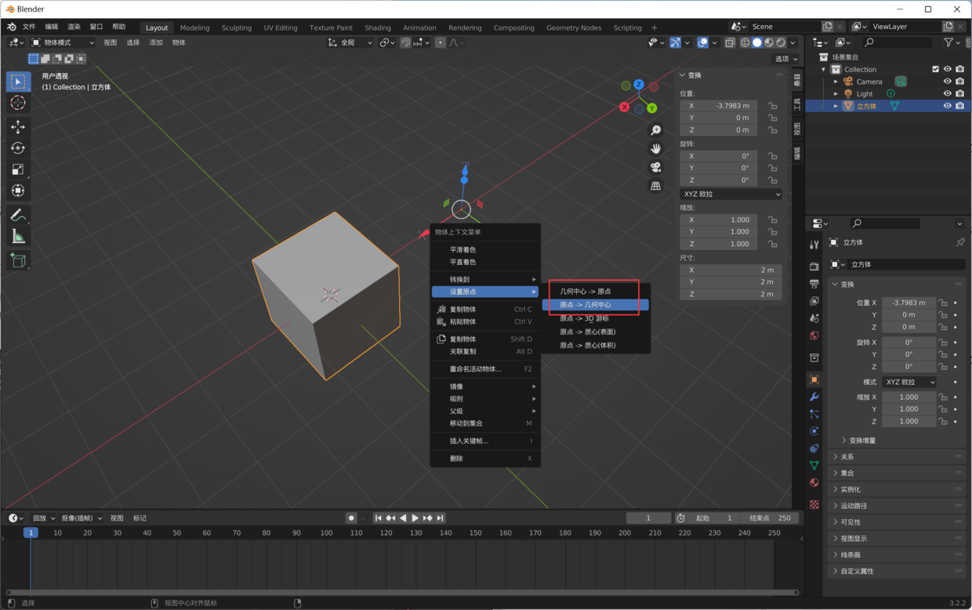Select the Measure tool
The image size is (972, 610).
click(18, 236)
